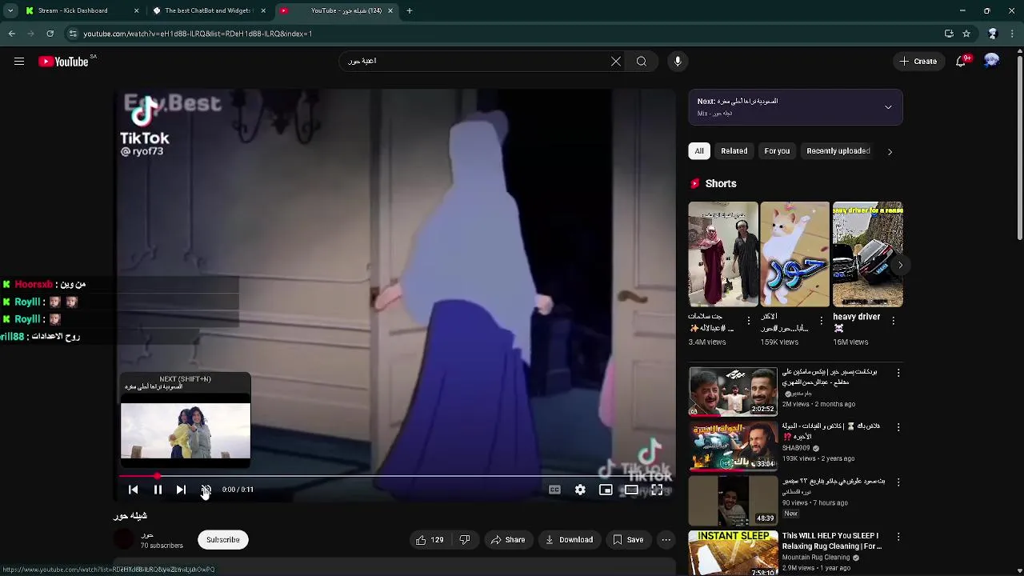Screen dimensions: 1024x576
Task: Open options for the 2:02:52 video
Action: (x=898, y=373)
